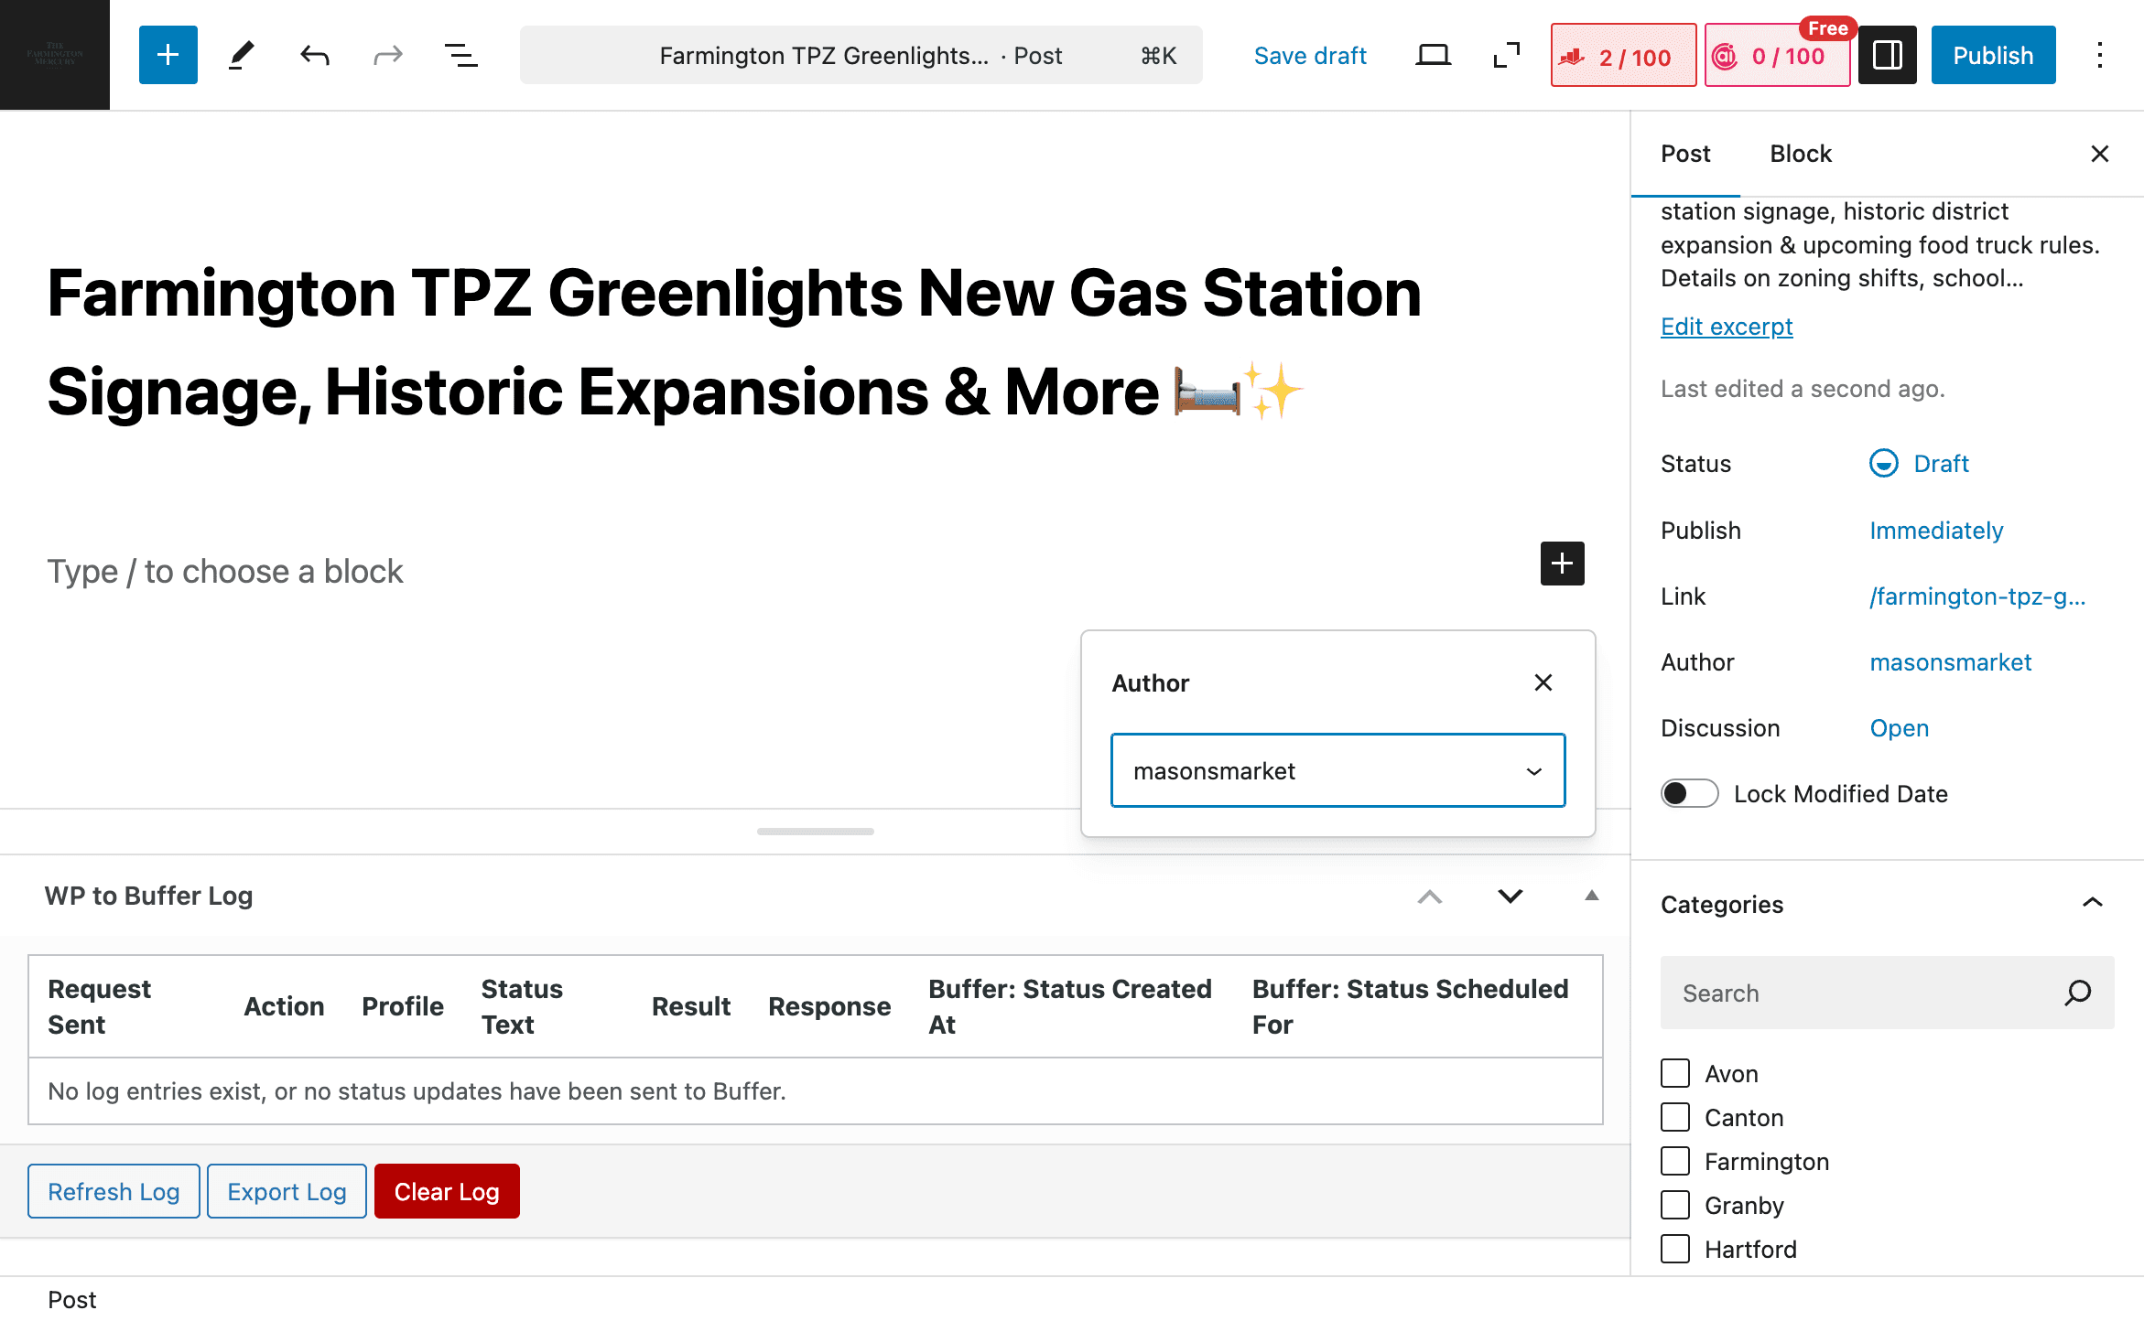Click the 'Buffer: Status Created At' header
The height and width of the screenshot is (1321, 2144).
[x=1069, y=1006]
